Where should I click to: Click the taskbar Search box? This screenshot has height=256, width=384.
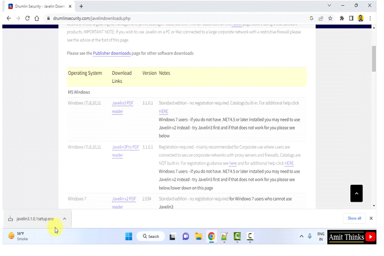coord(151,236)
